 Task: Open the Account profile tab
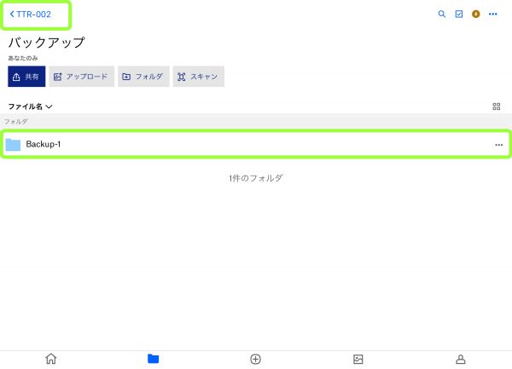coord(461,360)
